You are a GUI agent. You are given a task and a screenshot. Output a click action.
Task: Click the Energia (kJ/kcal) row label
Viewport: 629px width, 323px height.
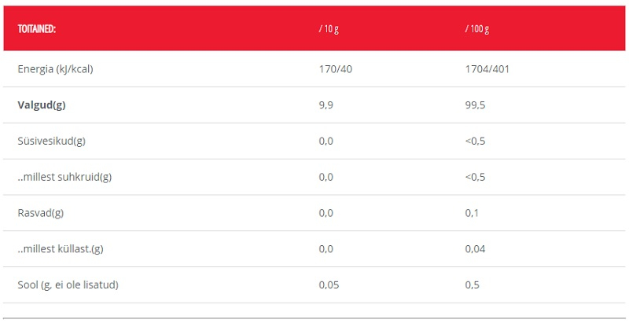(x=55, y=69)
